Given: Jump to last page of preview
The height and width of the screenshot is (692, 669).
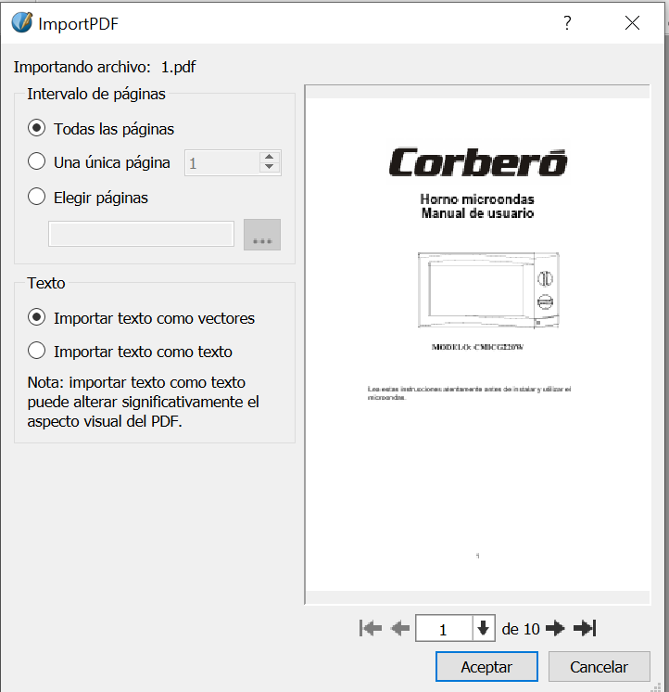Looking at the screenshot, I should coord(585,628).
